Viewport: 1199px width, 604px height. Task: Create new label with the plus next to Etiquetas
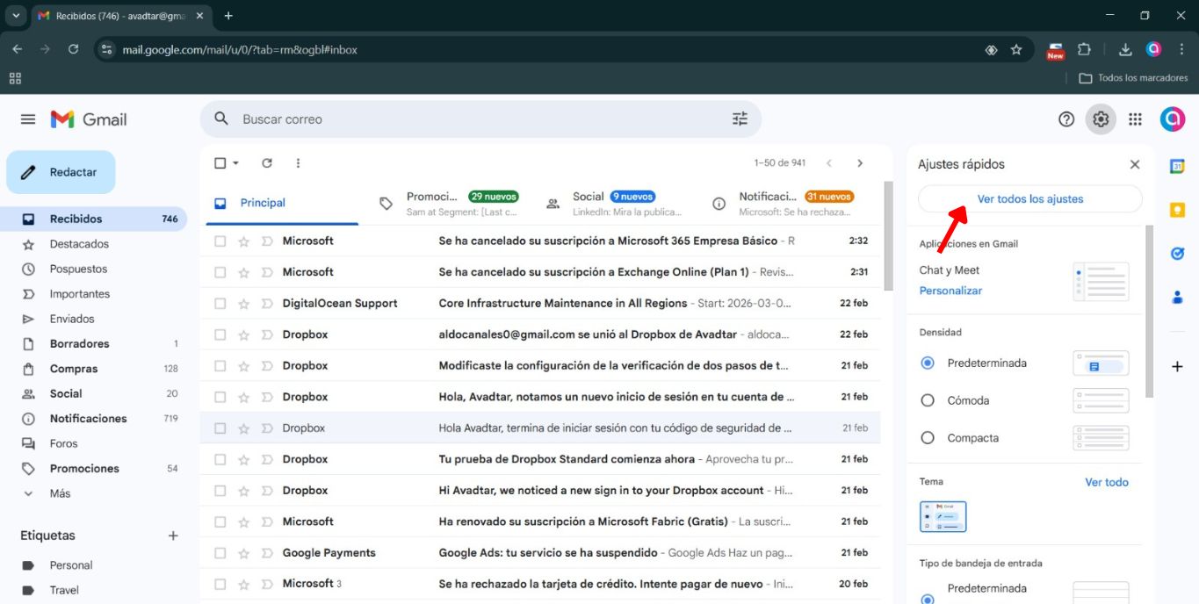(x=173, y=536)
